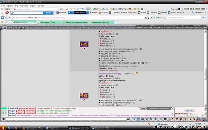Open the Общение game menu
Screen dimensions: 208x130
click(x=155, y=26)
